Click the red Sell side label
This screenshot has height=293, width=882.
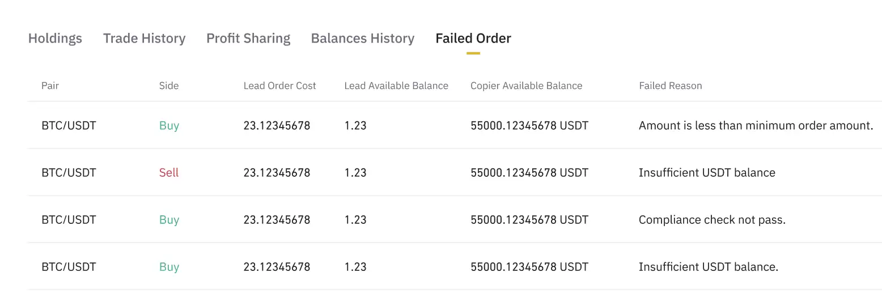click(169, 173)
